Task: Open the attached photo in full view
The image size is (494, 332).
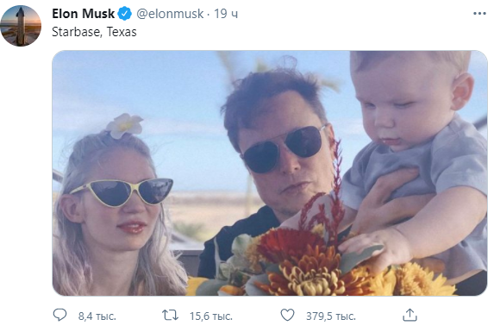Action: pos(270,173)
